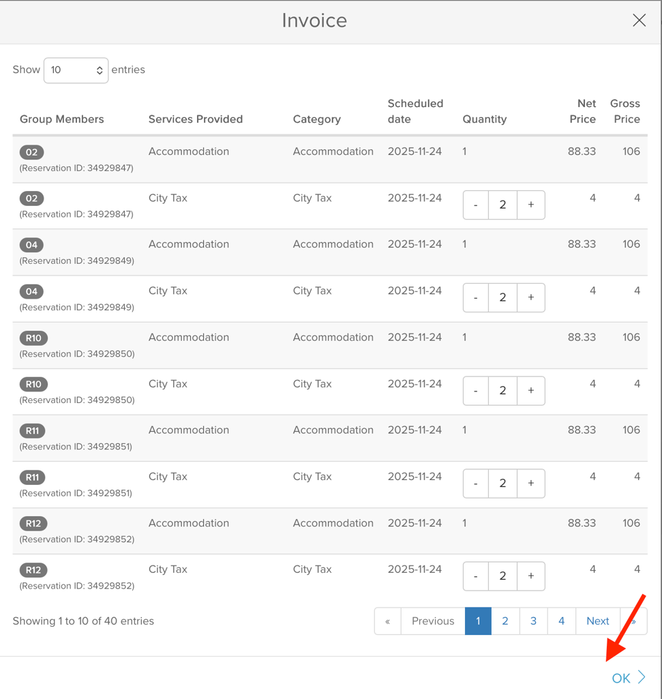
Task: Confirm invoice with OK button
Action: (x=629, y=678)
